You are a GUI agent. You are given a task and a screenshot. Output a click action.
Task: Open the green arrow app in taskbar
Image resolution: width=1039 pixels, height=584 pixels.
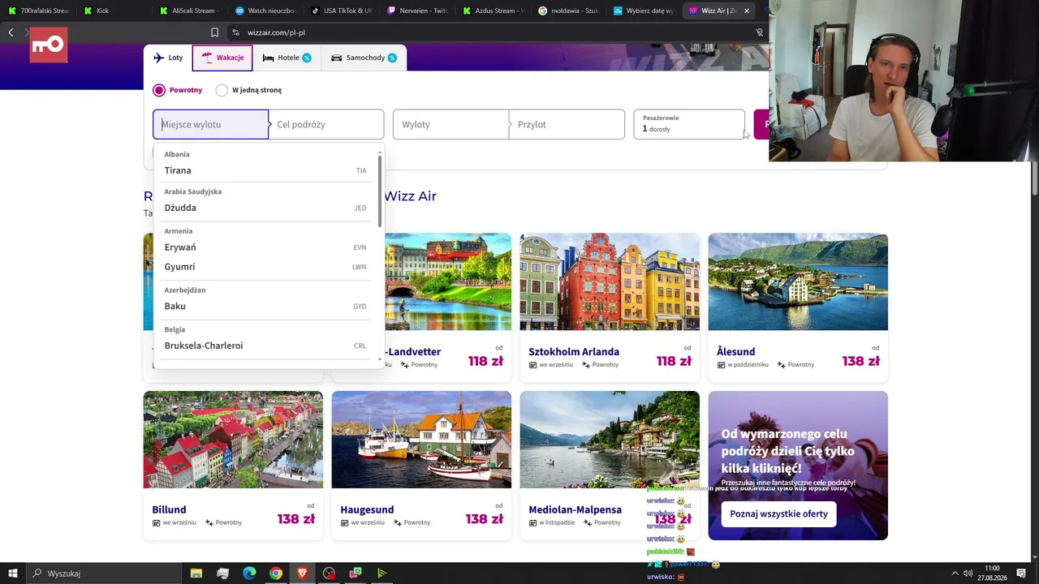click(x=382, y=573)
